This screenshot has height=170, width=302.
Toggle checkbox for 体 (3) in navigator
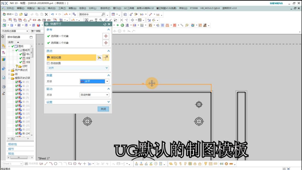(17, 90)
